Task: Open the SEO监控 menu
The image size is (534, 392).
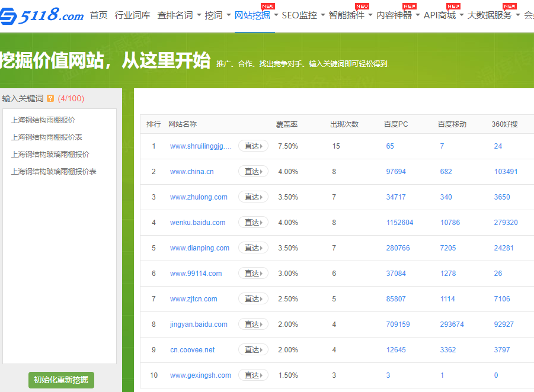Action: [x=299, y=15]
